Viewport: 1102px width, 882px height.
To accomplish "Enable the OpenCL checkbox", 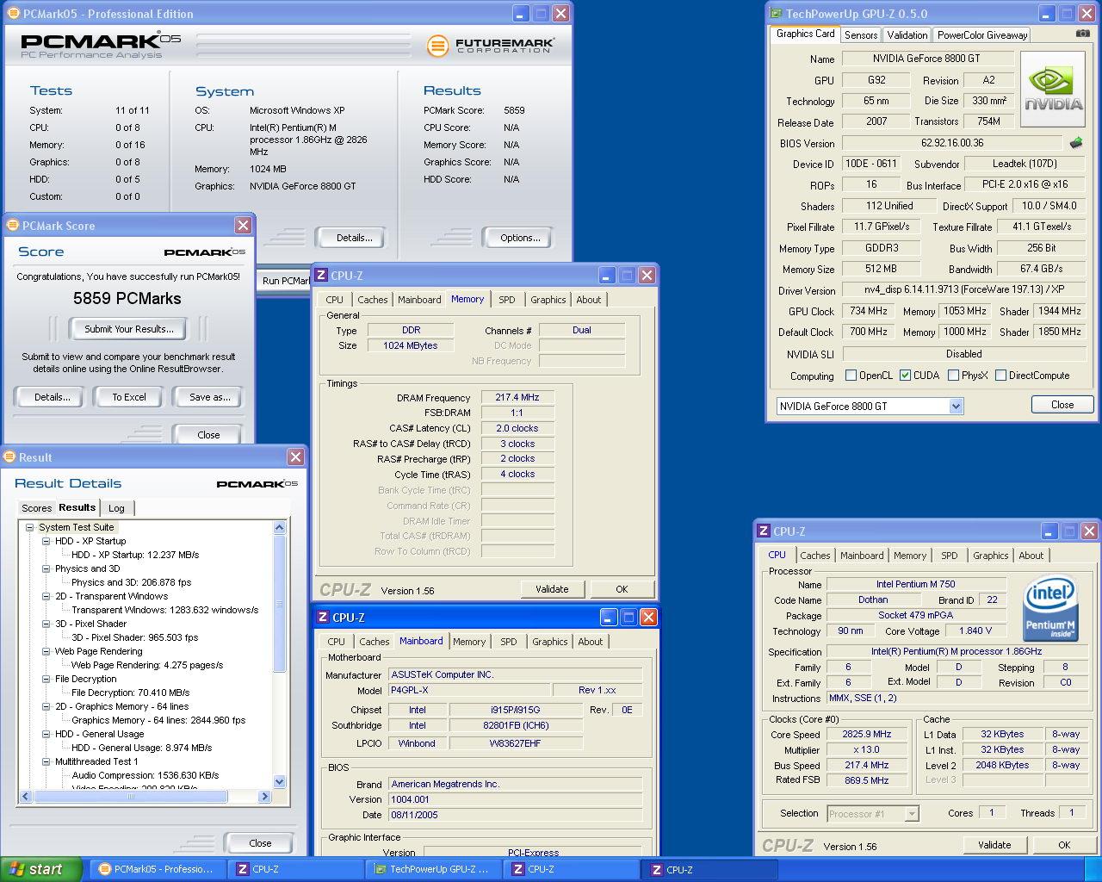I will tap(851, 375).
